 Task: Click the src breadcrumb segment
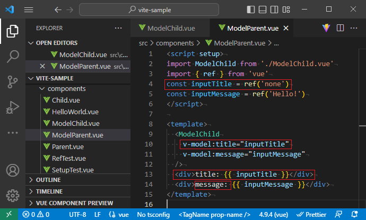click(143, 43)
